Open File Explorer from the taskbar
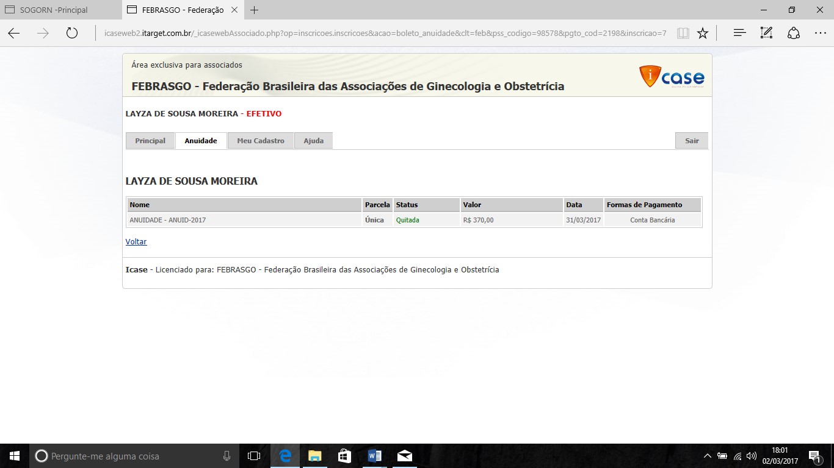This screenshot has width=834, height=468. (314, 456)
